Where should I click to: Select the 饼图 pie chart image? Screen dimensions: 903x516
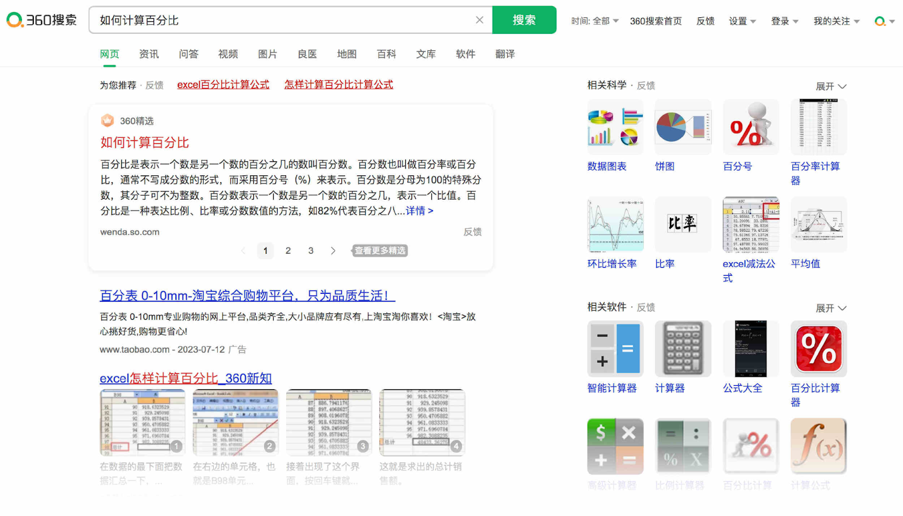click(x=683, y=127)
